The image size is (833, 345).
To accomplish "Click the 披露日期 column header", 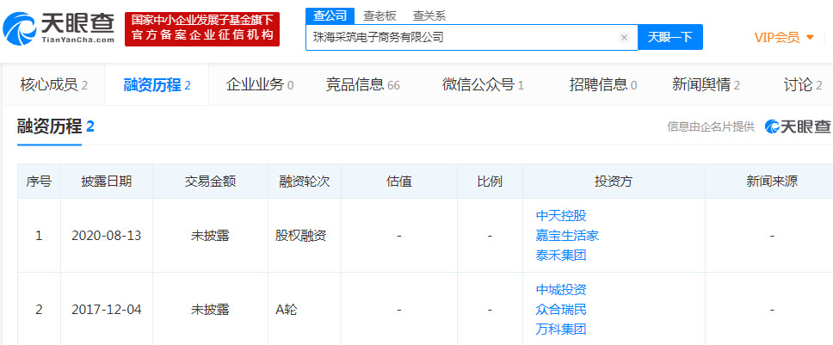I will pyautogui.click(x=106, y=181).
